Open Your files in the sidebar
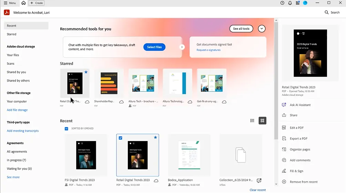 (13, 55)
